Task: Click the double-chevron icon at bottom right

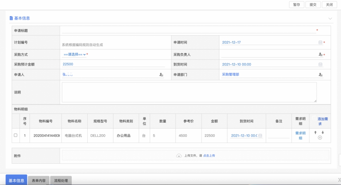Action: pos(339,180)
